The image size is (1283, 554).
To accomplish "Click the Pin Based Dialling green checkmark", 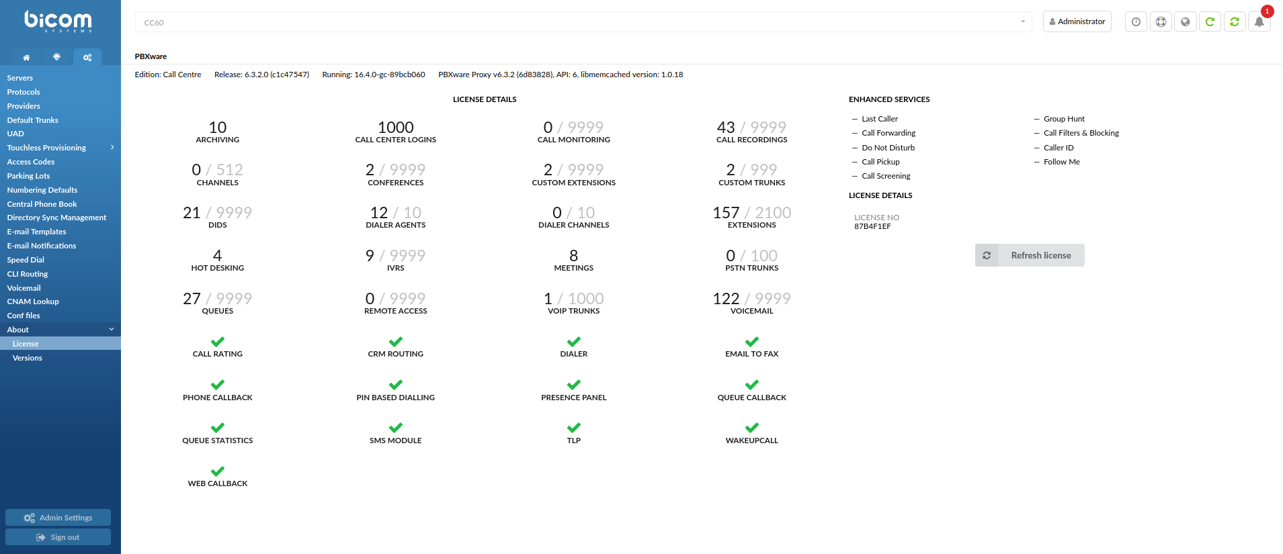I will [x=396, y=385].
